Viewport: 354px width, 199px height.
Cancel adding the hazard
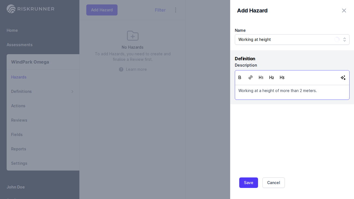coord(273,183)
